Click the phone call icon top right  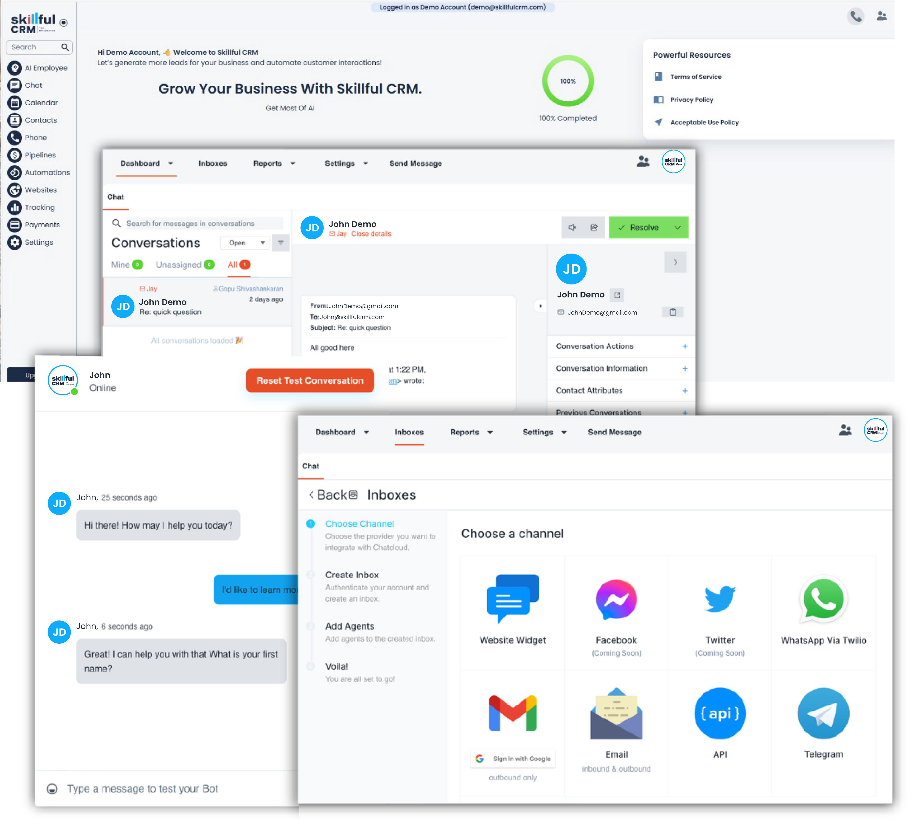point(855,17)
